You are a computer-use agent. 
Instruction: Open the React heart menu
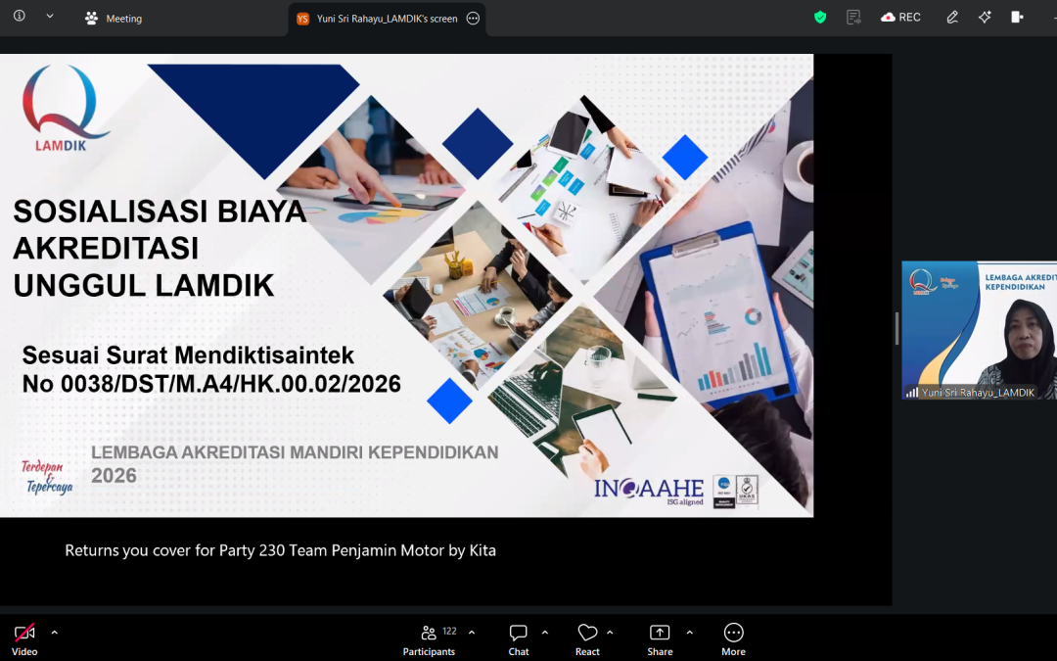[587, 638]
